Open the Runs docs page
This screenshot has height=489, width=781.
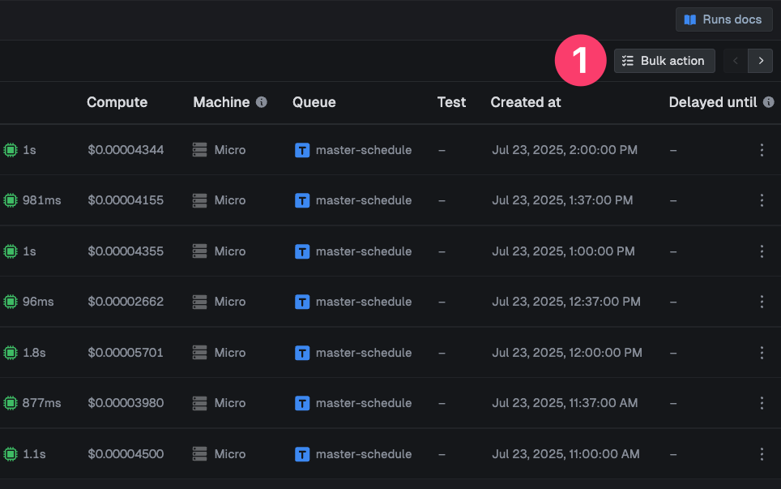(723, 19)
